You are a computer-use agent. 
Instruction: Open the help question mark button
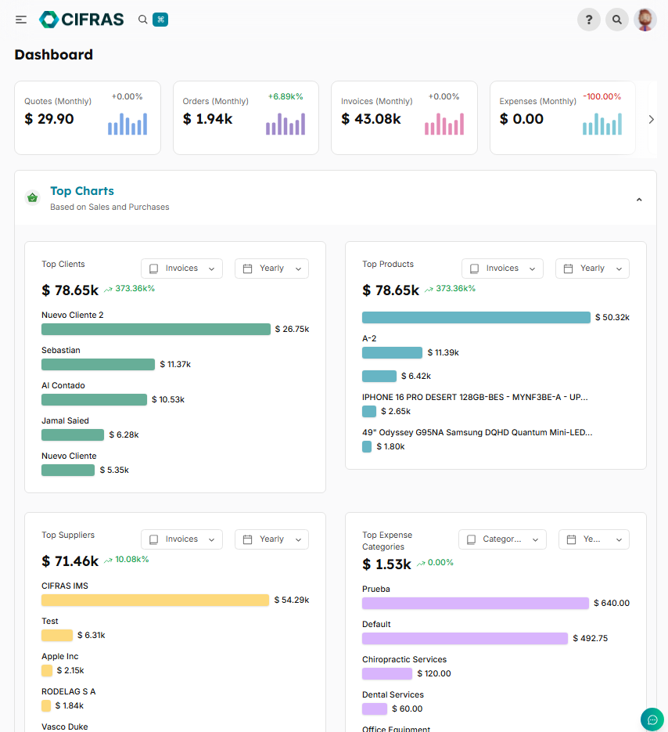(588, 20)
